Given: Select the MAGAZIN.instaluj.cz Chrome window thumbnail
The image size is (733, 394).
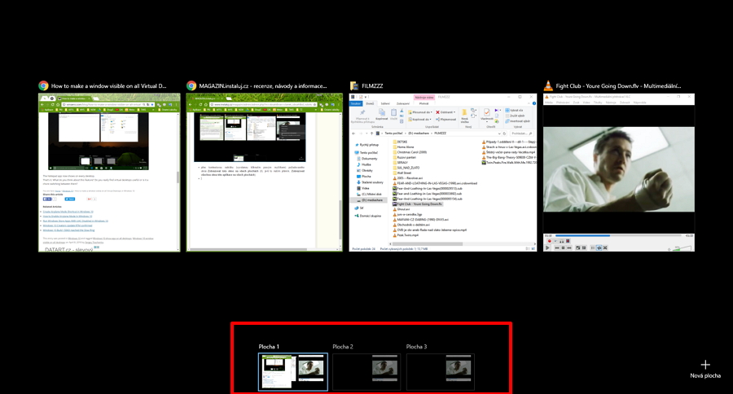Looking at the screenshot, I should click(264, 173).
